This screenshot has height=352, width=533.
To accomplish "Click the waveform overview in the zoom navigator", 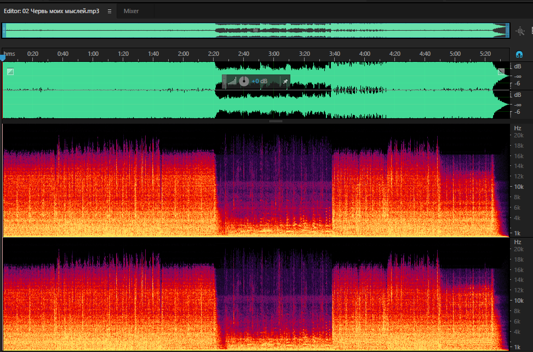I will tap(256, 31).
